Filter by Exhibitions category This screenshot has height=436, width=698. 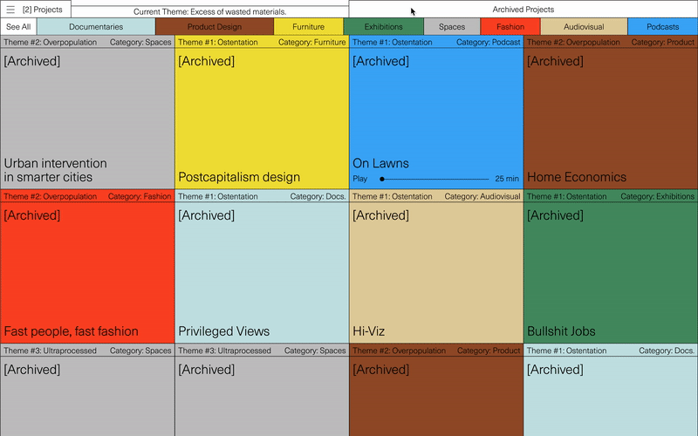[x=383, y=27]
